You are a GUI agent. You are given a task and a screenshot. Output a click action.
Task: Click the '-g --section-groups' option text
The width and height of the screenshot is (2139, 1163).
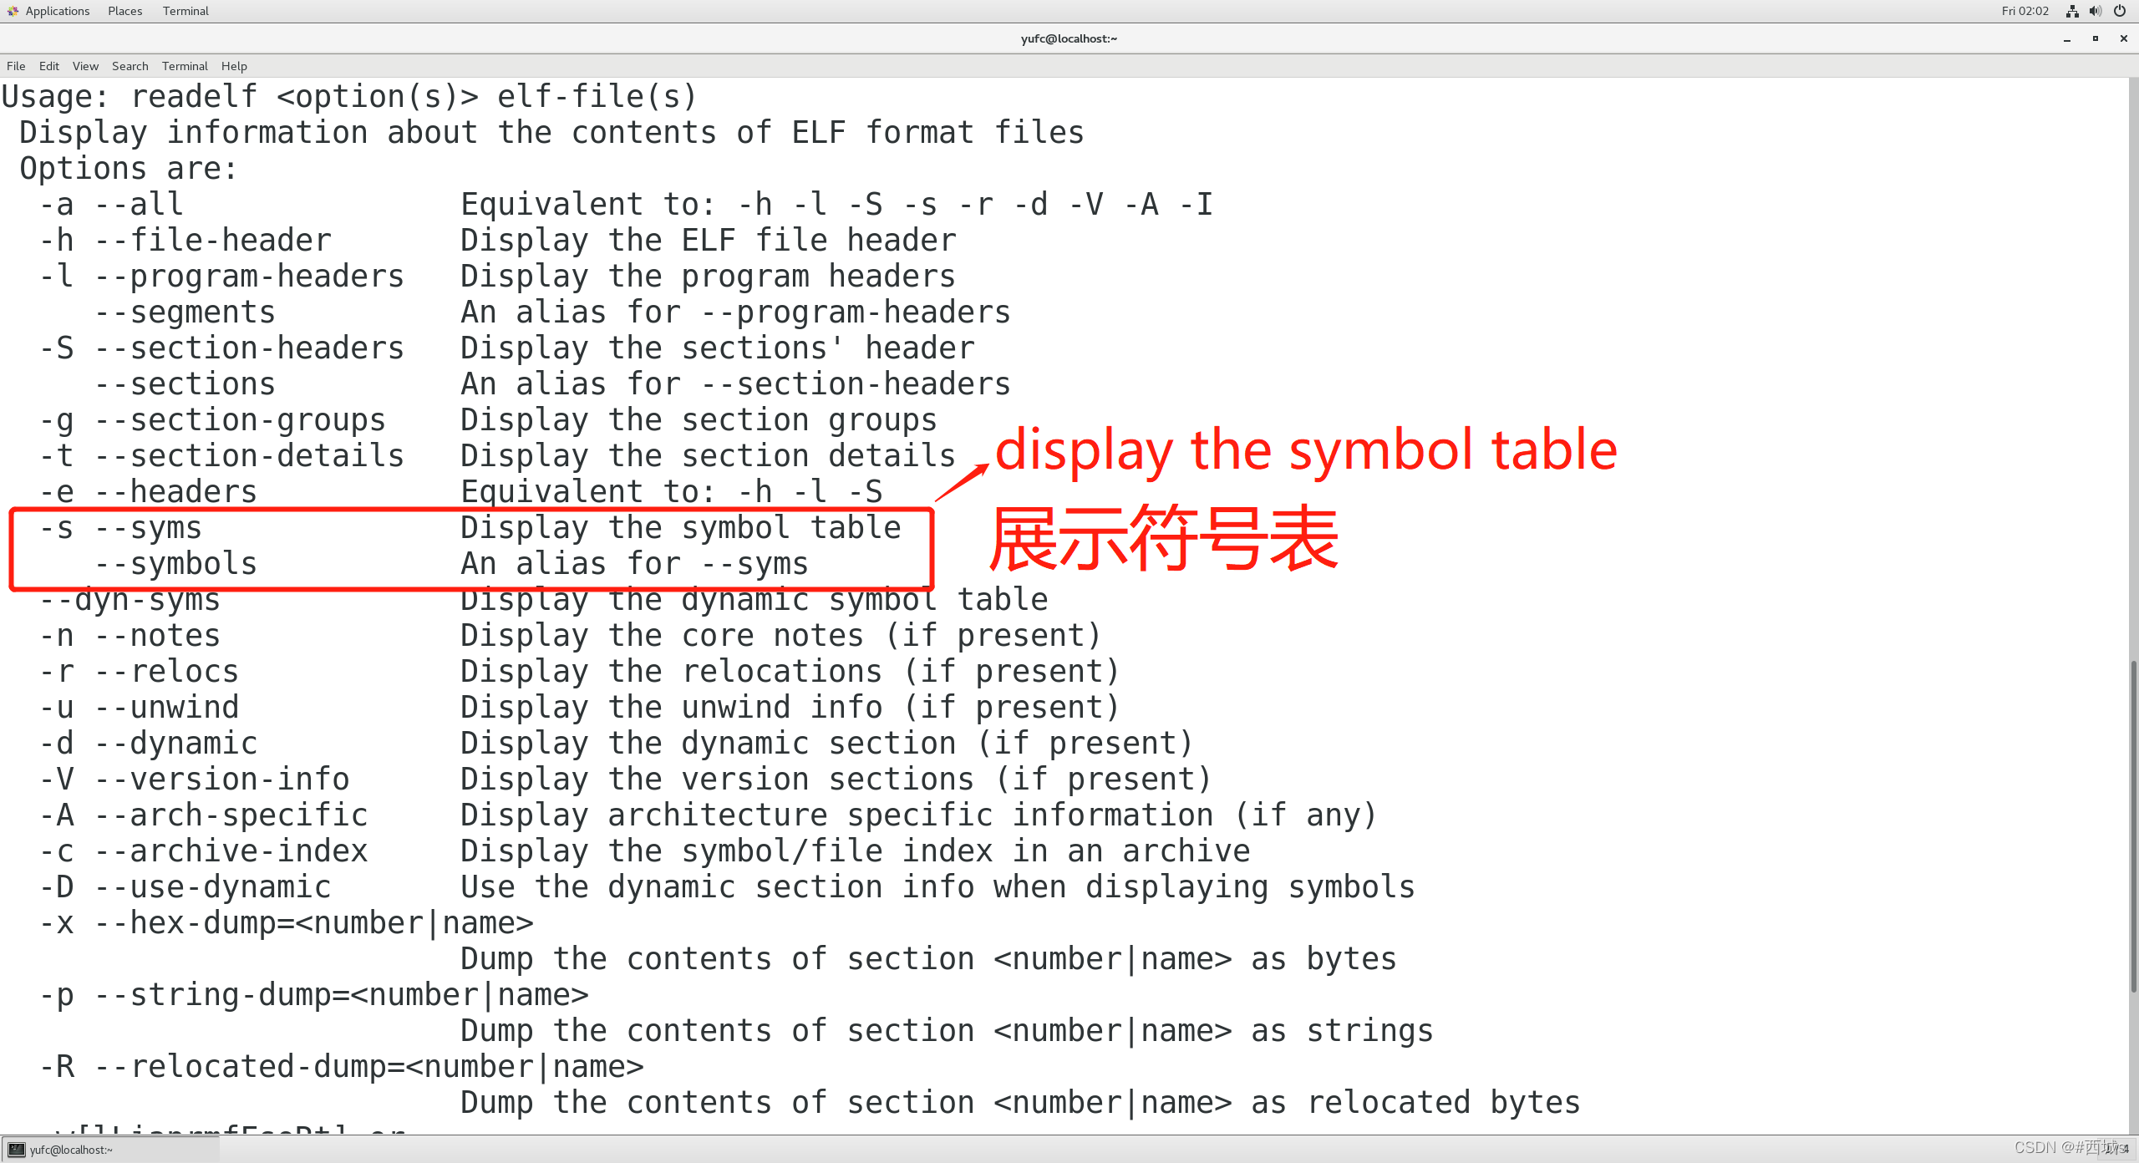[212, 420]
